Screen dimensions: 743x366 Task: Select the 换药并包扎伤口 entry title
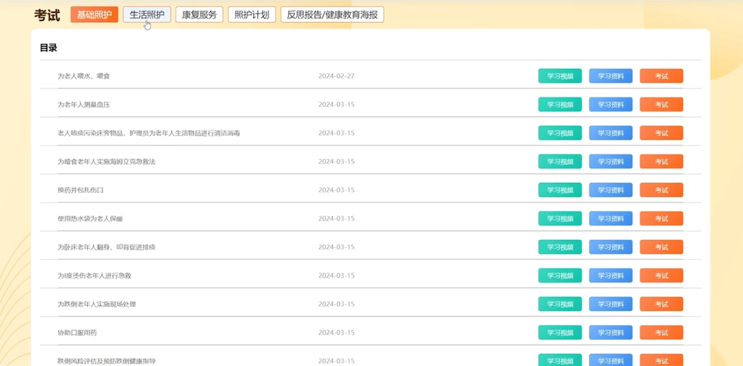[x=80, y=190]
